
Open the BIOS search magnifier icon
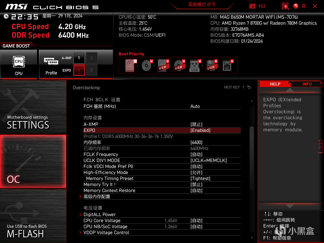click(x=285, y=6)
